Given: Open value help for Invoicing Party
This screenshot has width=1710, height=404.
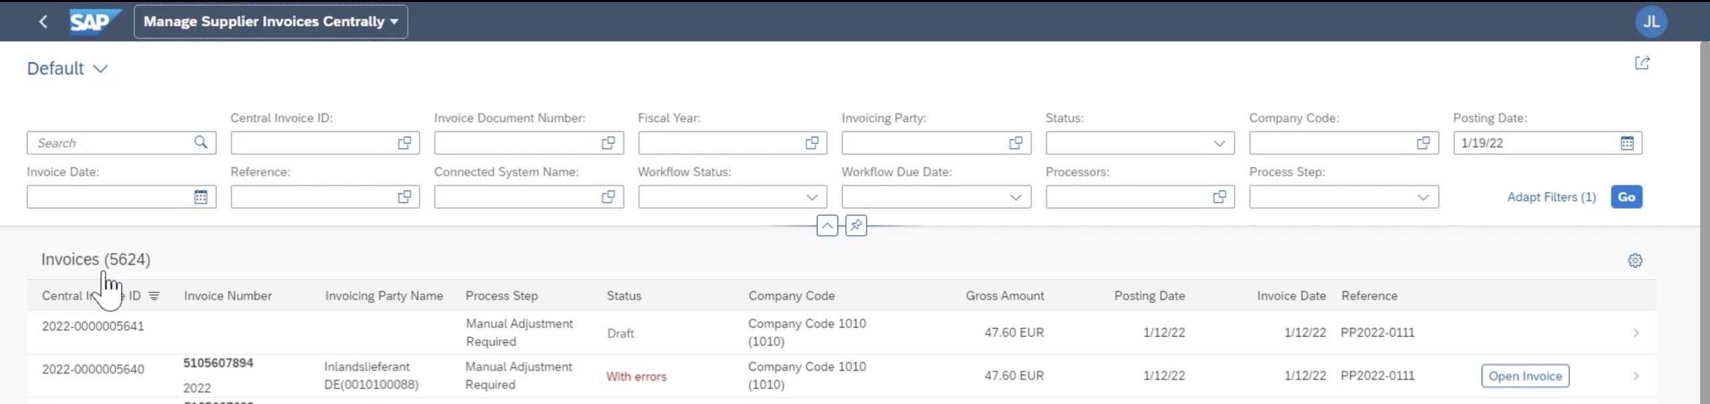Looking at the screenshot, I should click(x=1015, y=143).
